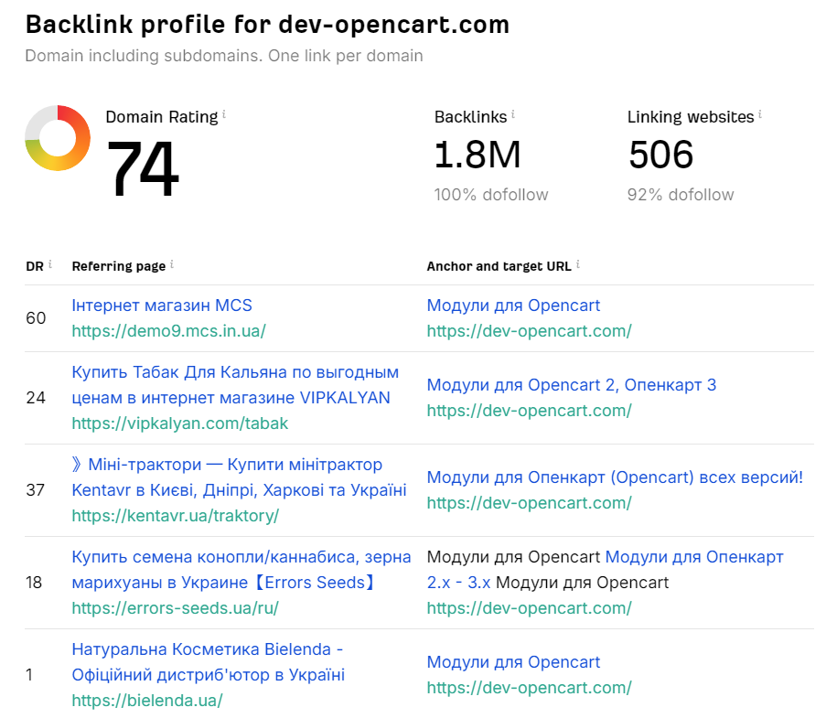The height and width of the screenshot is (718, 837).
Task: Click info icon beside Referring page header
Action: [x=172, y=263]
